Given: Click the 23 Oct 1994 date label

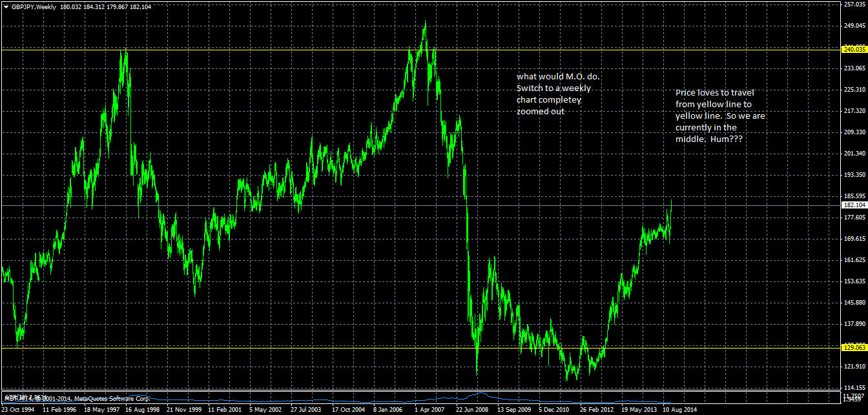Looking at the screenshot, I should tap(18, 409).
